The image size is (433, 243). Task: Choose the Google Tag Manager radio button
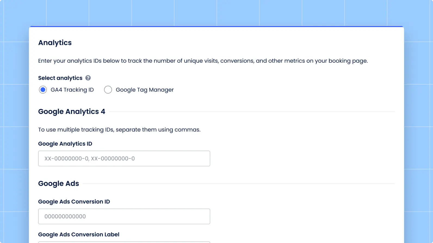(108, 90)
